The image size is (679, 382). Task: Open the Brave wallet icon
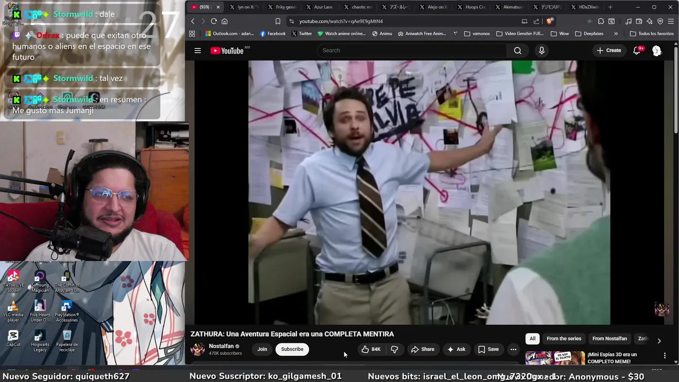pos(639,21)
